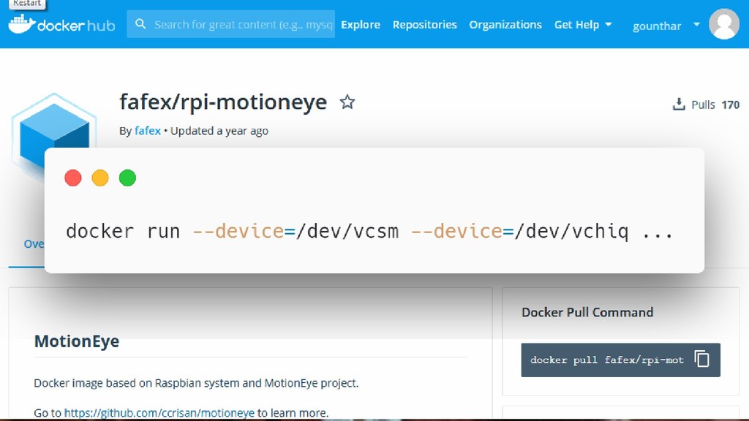The image size is (749, 421).
Task: Click the pulls download icon
Action: [678, 104]
